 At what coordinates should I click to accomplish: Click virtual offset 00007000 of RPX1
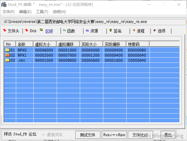(67, 55)
